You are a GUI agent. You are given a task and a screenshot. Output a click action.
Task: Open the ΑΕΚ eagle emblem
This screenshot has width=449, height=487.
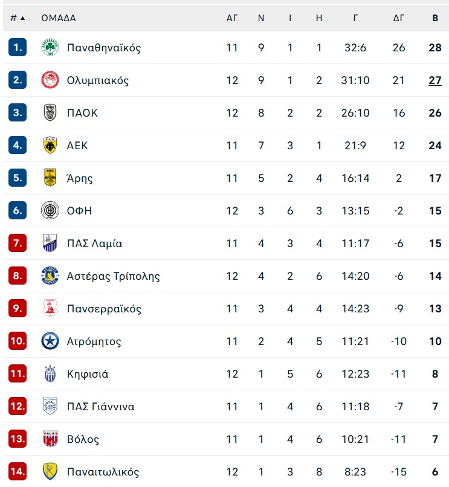pyautogui.click(x=50, y=145)
